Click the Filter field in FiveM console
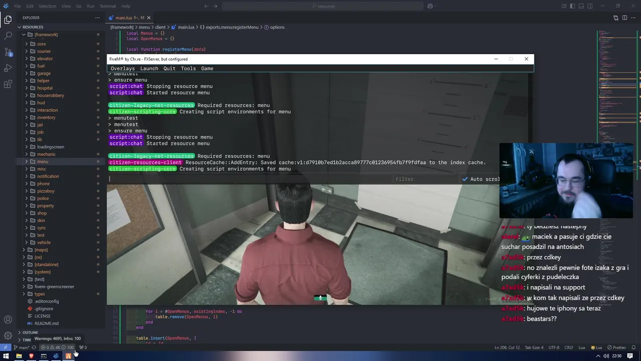Image resolution: width=641 pixels, height=361 pixels. 426,179
